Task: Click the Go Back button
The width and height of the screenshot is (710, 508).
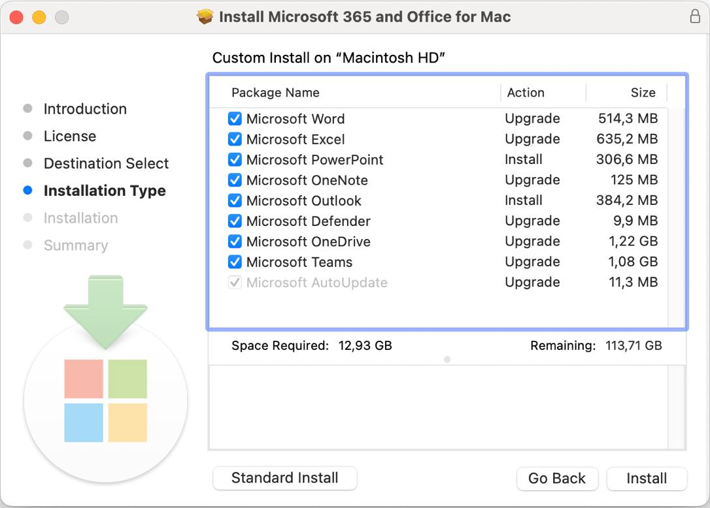Action: [556, 479]
